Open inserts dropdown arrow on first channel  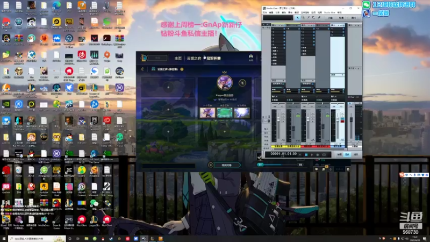279,25
